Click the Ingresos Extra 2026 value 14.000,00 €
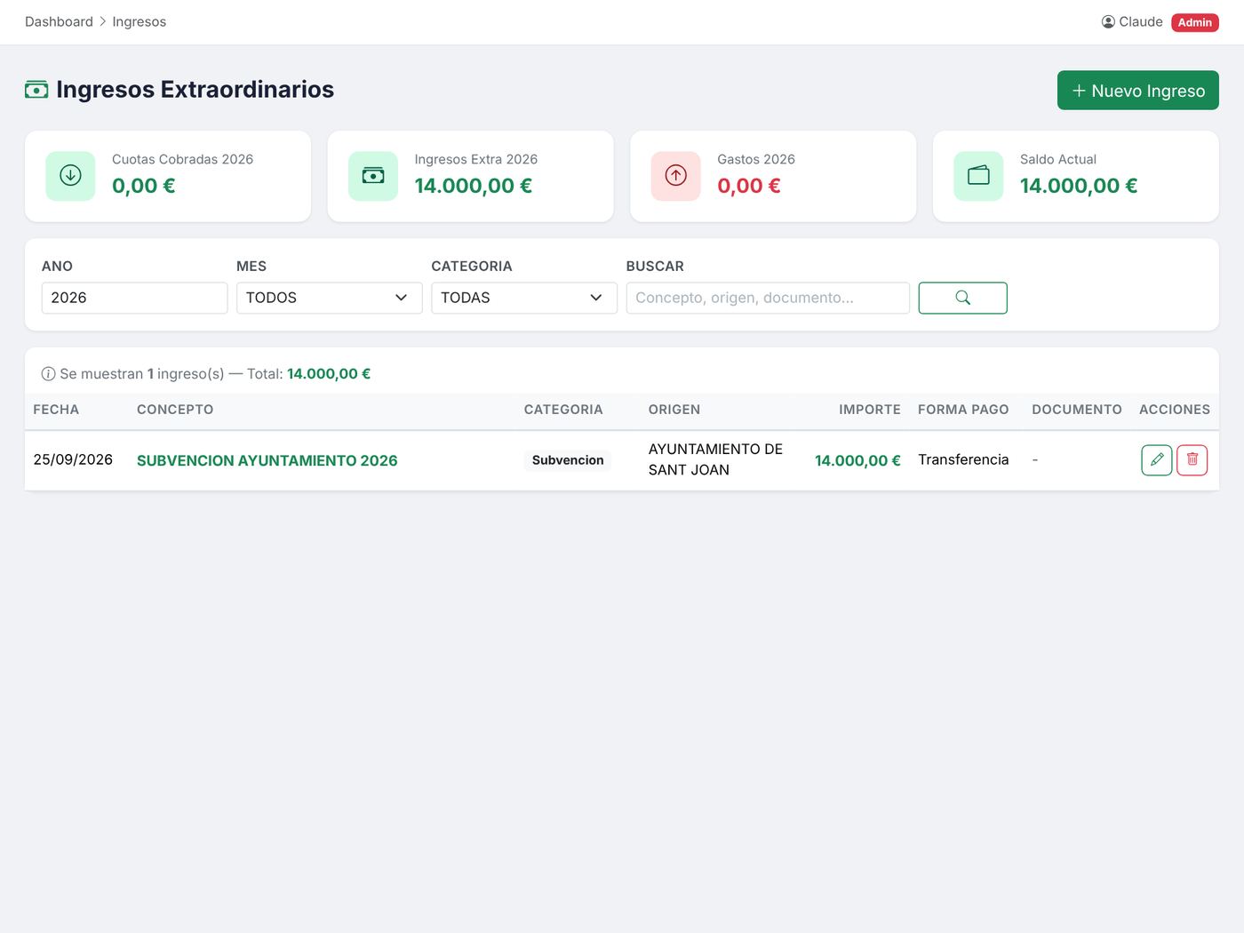 pyautogui.click(x=474, y=186)
